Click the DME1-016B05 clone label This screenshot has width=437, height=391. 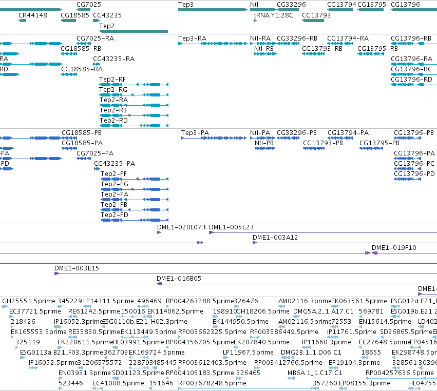click(179, 279)
